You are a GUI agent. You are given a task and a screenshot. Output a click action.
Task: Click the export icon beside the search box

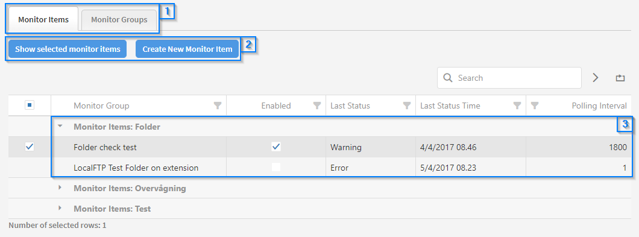tap(620, 78)
